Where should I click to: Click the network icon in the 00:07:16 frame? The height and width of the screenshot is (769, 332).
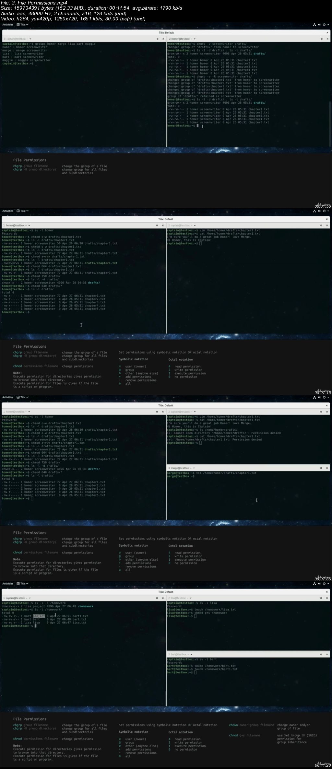[314, 211]
